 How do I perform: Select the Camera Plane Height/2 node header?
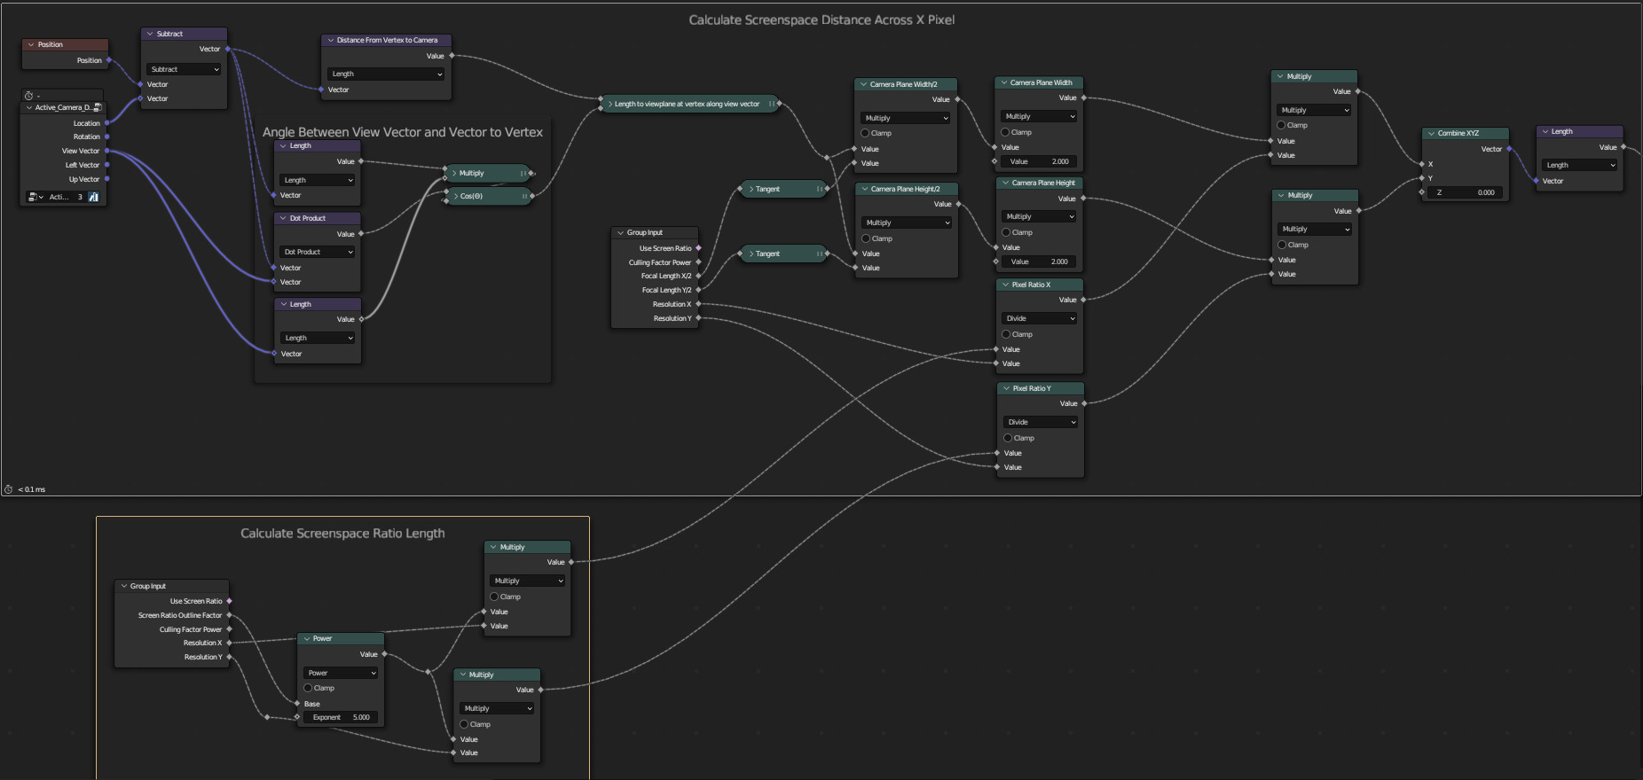click(907, 189)
